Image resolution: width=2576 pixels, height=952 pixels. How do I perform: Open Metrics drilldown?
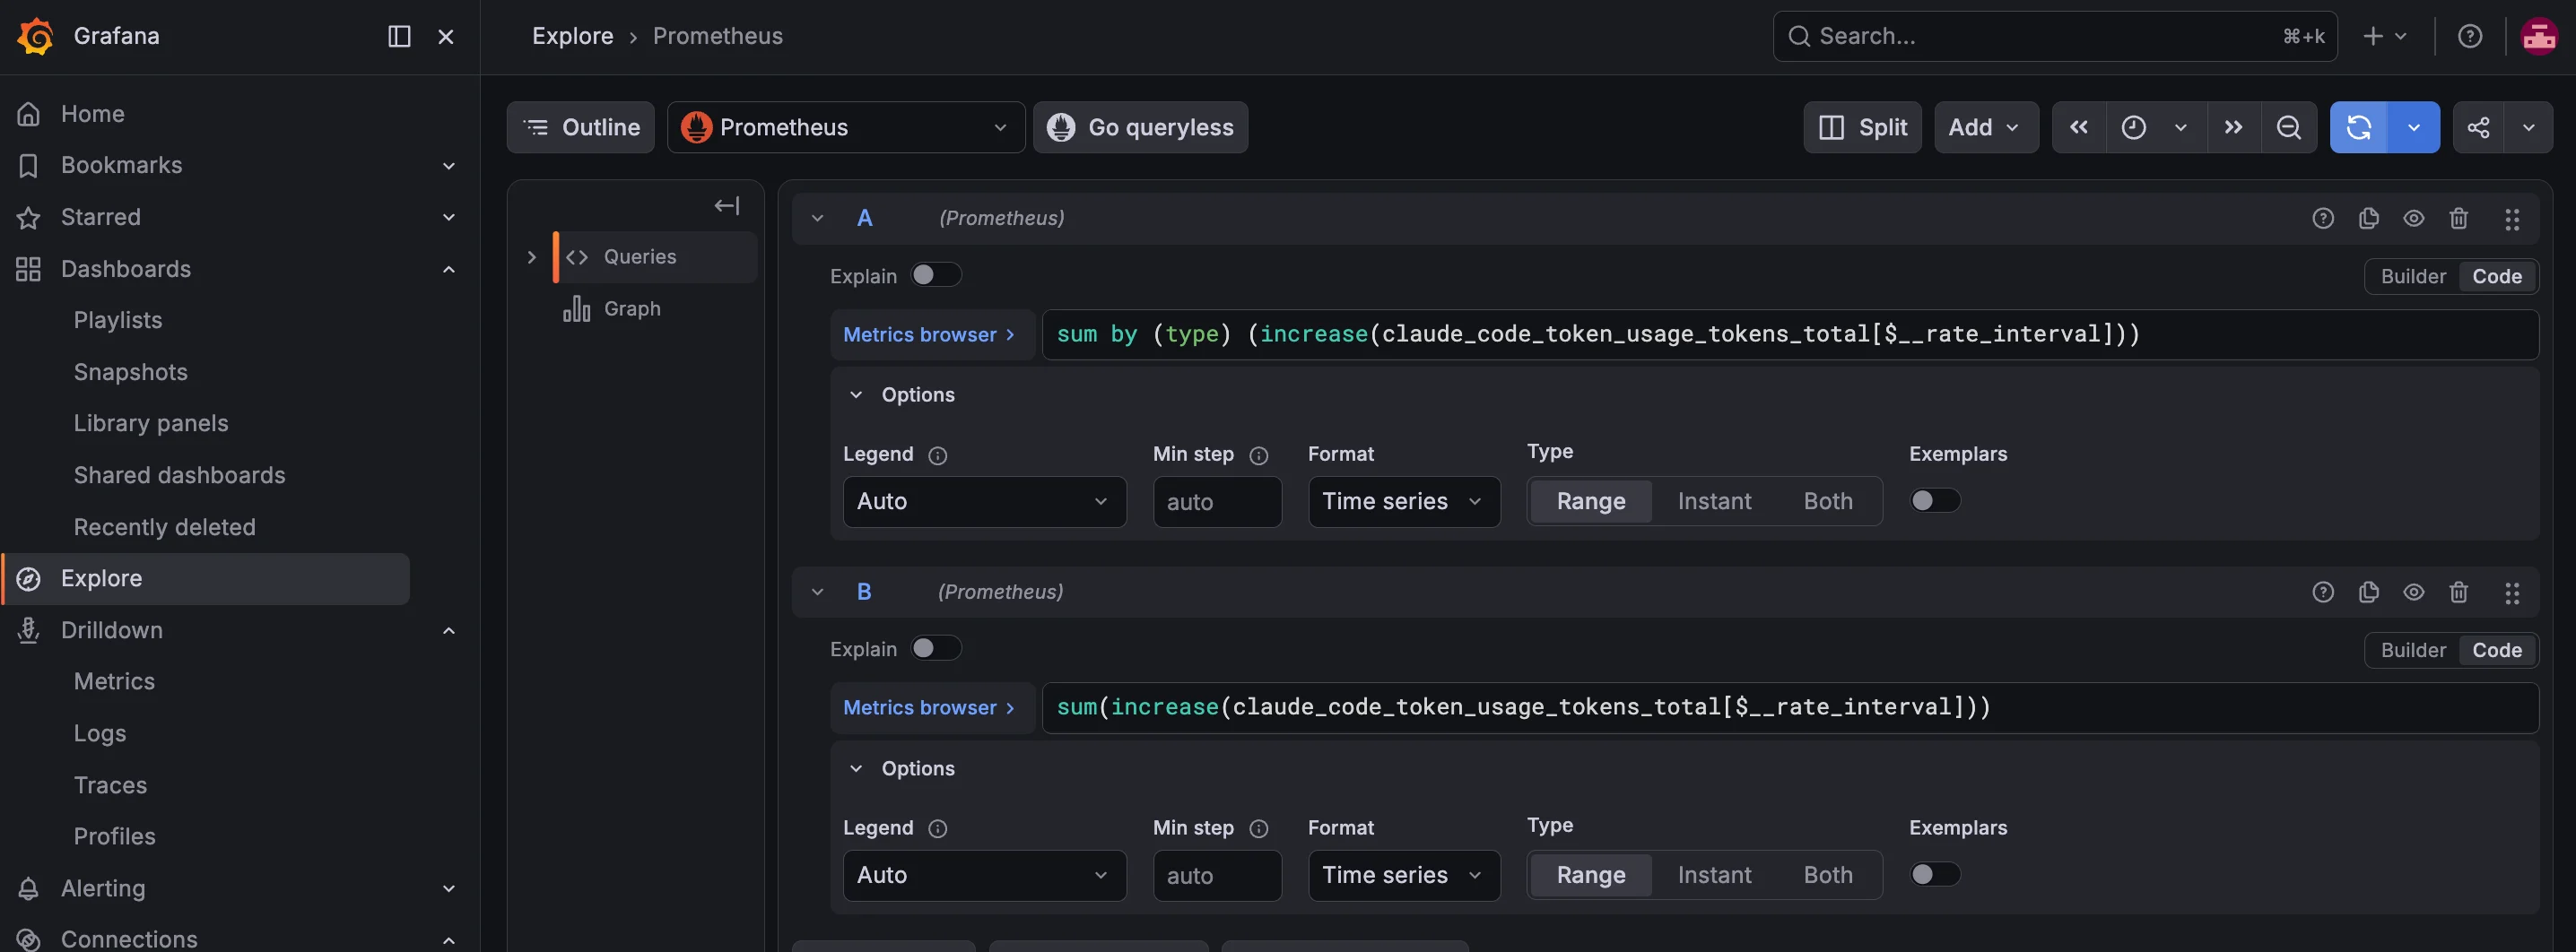click(x=114, y=681)
